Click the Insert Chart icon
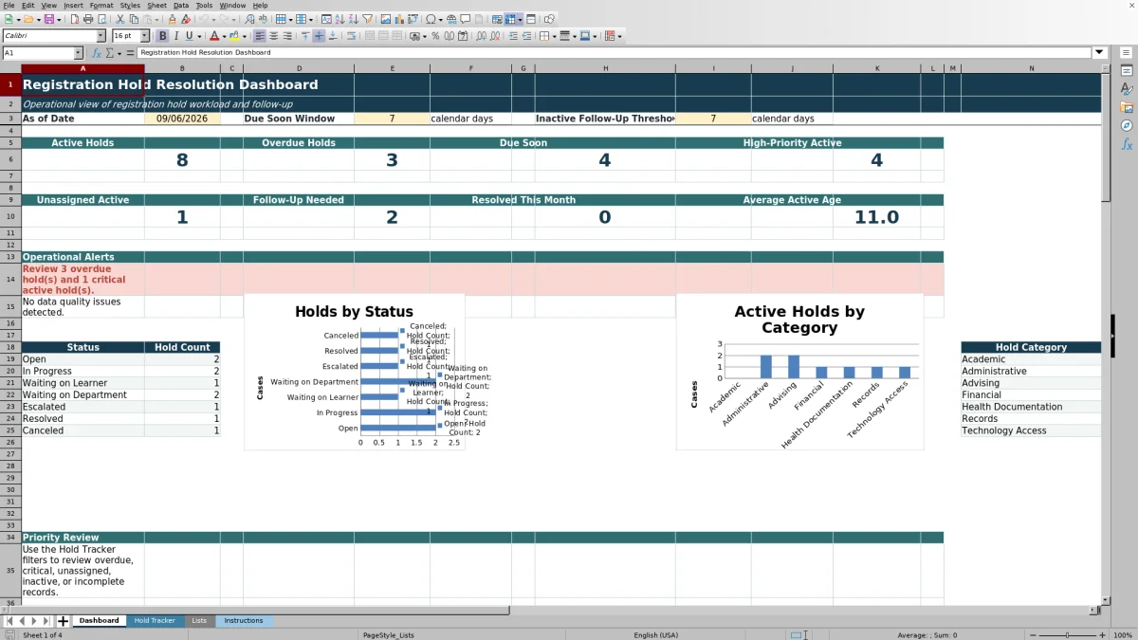The width and height of the screenshot is (1138, 640). click(x=398, y=19)
